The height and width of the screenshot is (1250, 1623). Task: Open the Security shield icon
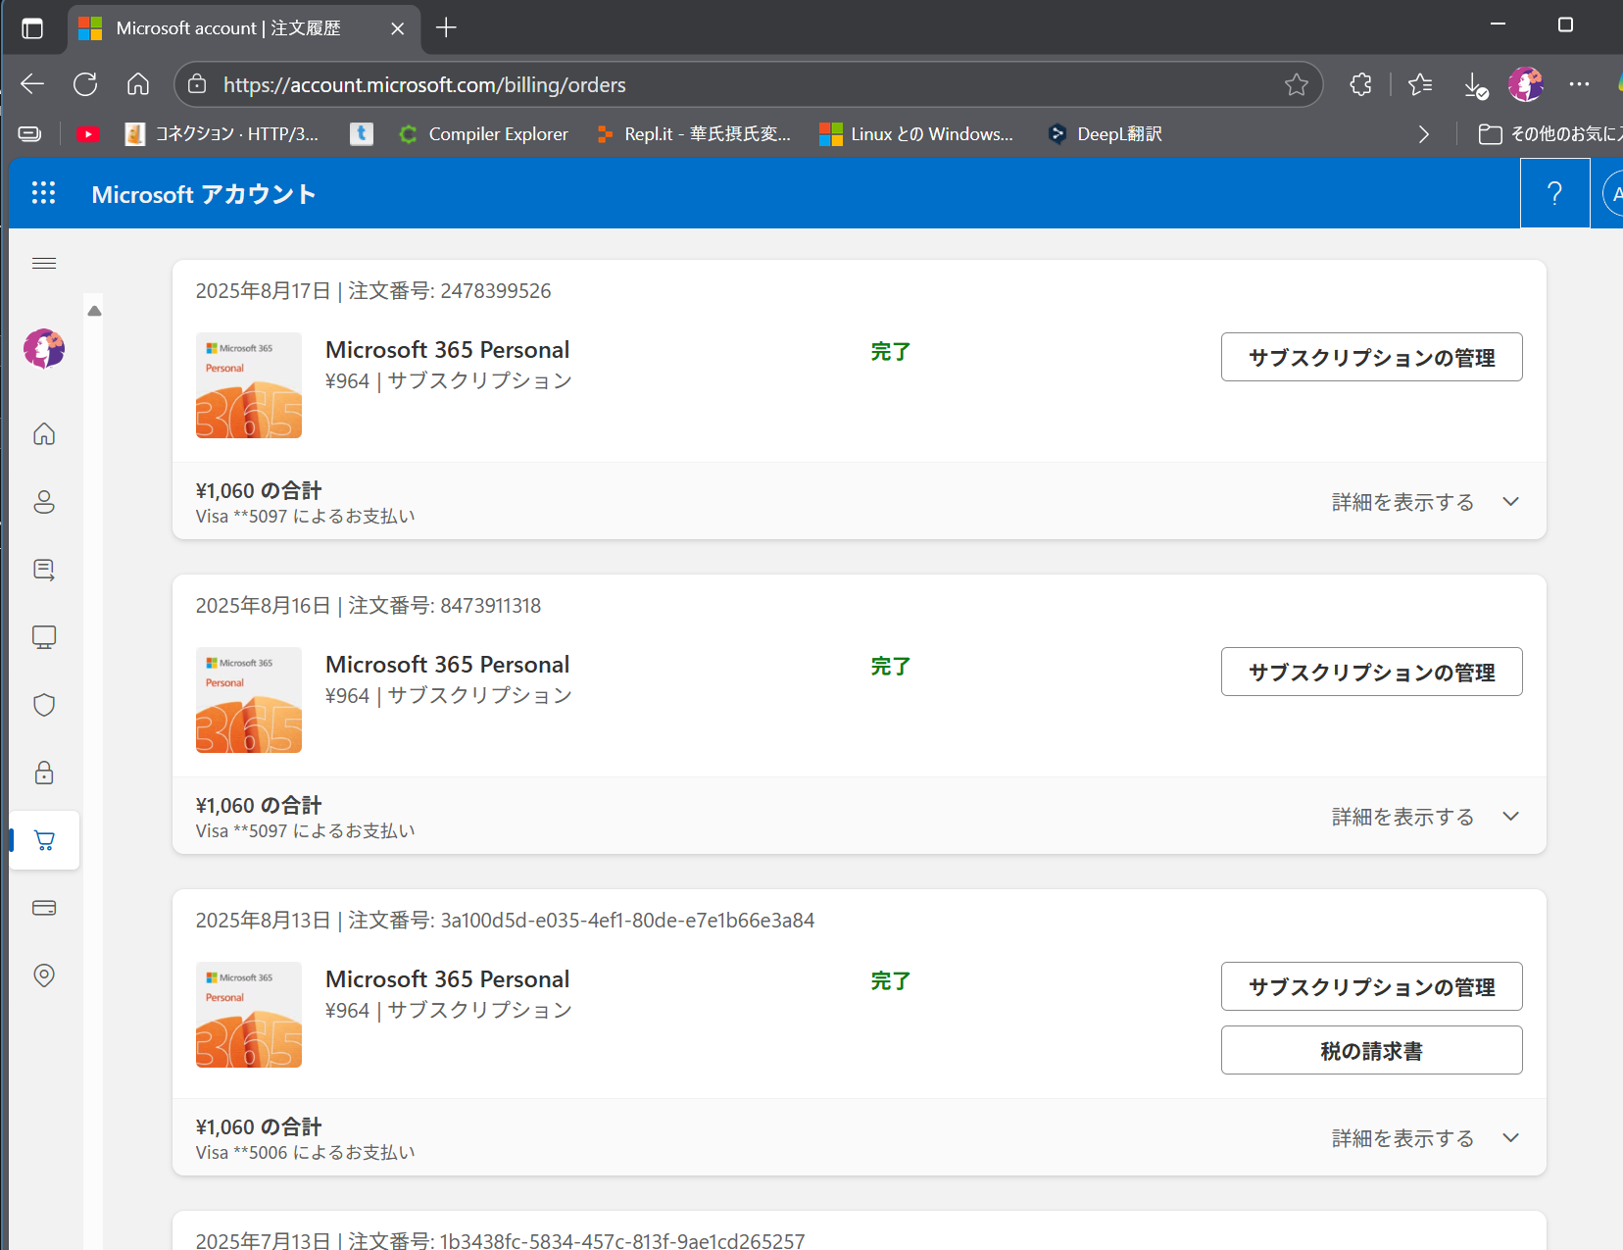pos(44,705)
